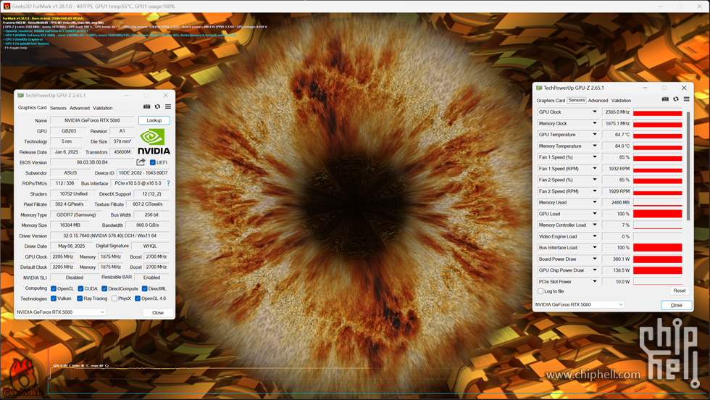This screenshot has width=710, height=400.
Task: Click Close button in left GPU-Z window
Action: [158, 312]
